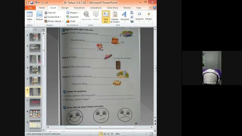Select the Insert ribbon tab

[x=53, y=8]
